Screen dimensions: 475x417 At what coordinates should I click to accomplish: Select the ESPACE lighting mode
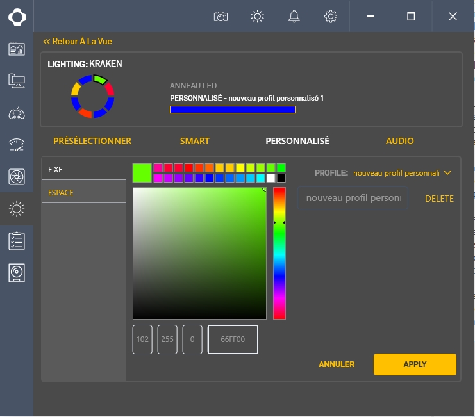click(x=84, y=192)
